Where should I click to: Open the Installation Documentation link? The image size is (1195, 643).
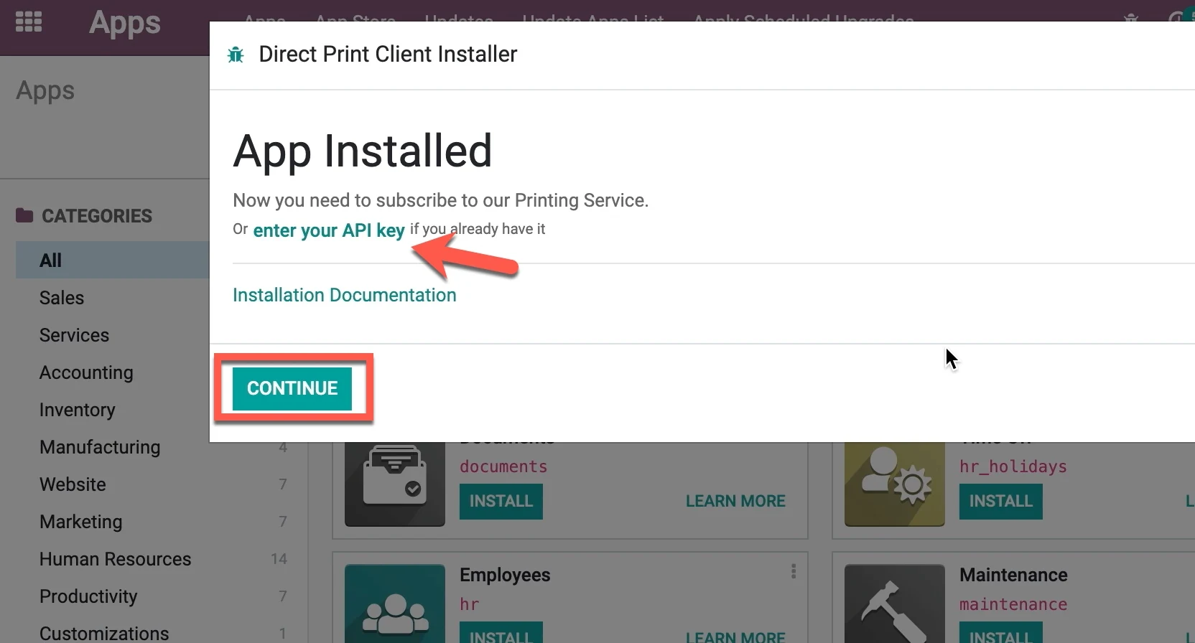(345, 295)
